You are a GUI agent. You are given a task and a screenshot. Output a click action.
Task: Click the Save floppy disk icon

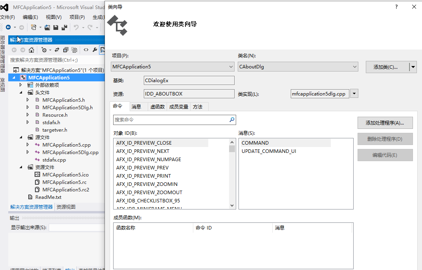click(x=56, y=27)
